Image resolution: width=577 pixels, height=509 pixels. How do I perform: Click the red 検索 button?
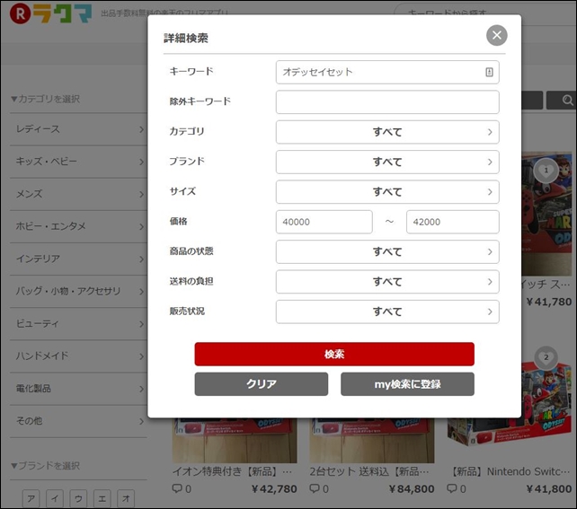pos(334,355)
